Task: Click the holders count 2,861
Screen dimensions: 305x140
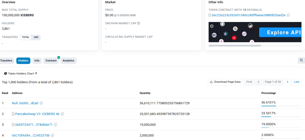Action: (6, 28)
